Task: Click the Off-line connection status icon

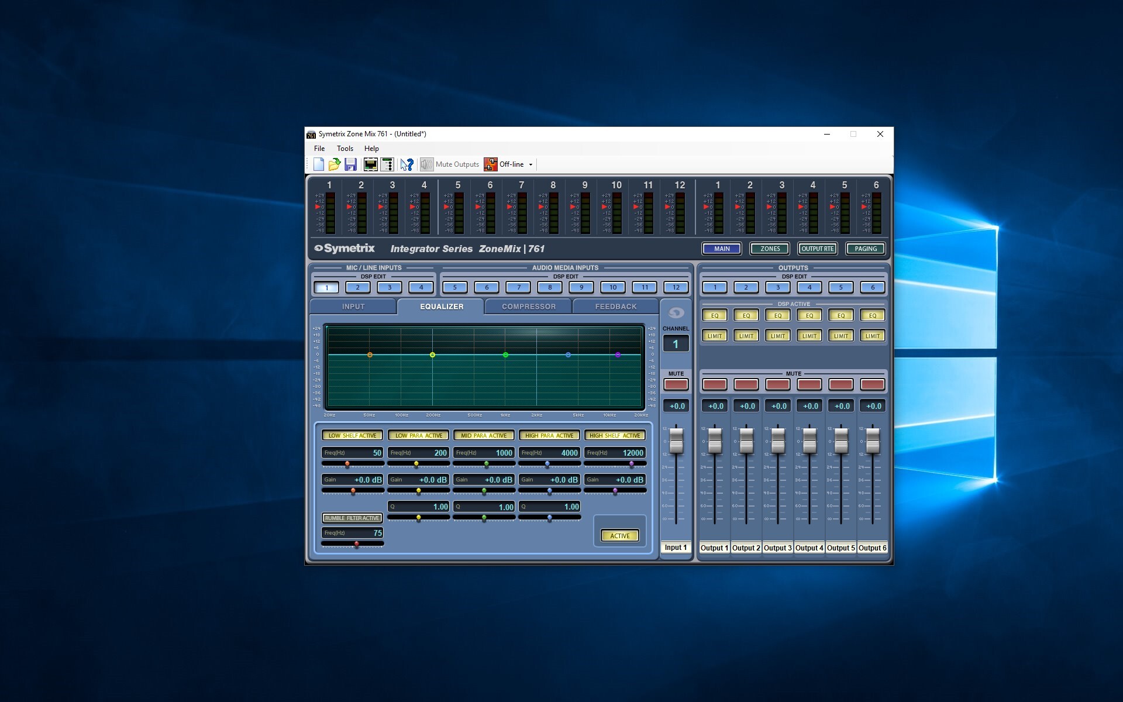Action: (x=490, y=164)
